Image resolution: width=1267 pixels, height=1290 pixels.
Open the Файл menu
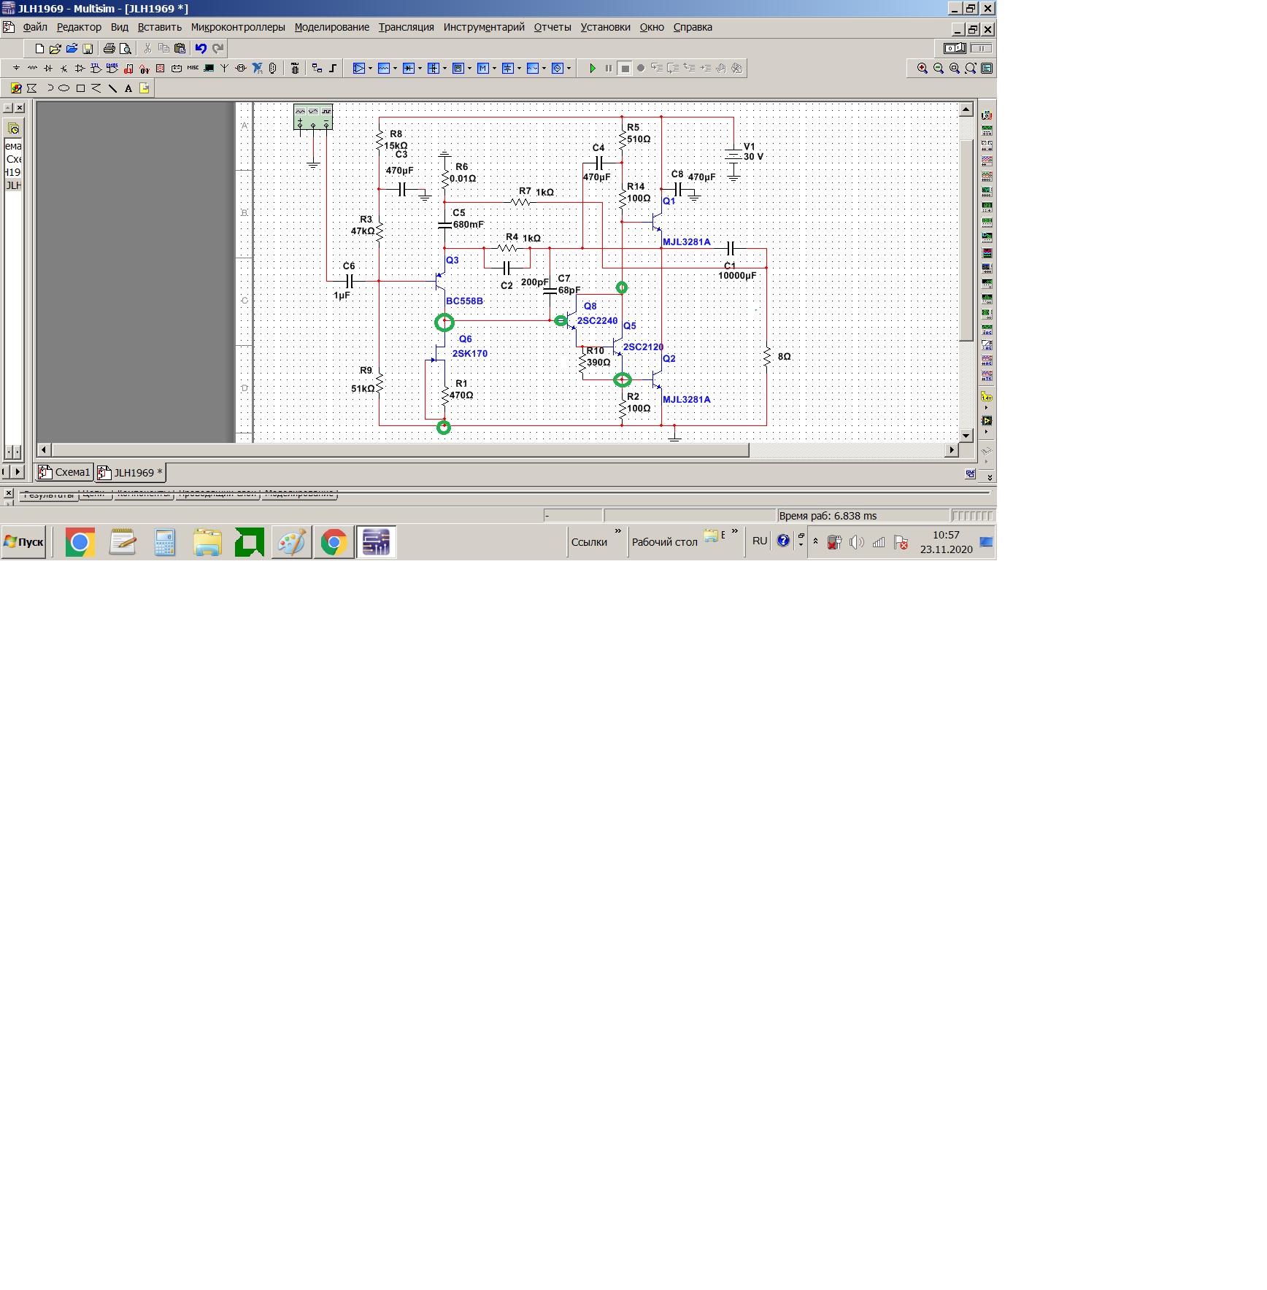coord(35,27)
